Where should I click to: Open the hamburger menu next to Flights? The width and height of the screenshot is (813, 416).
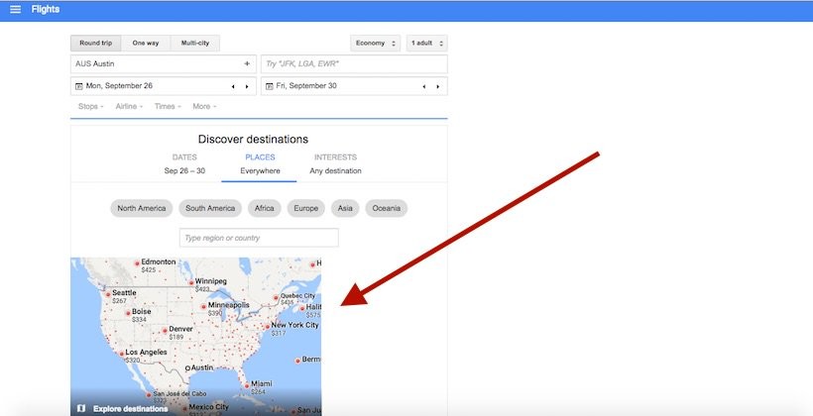pos(15,10)
